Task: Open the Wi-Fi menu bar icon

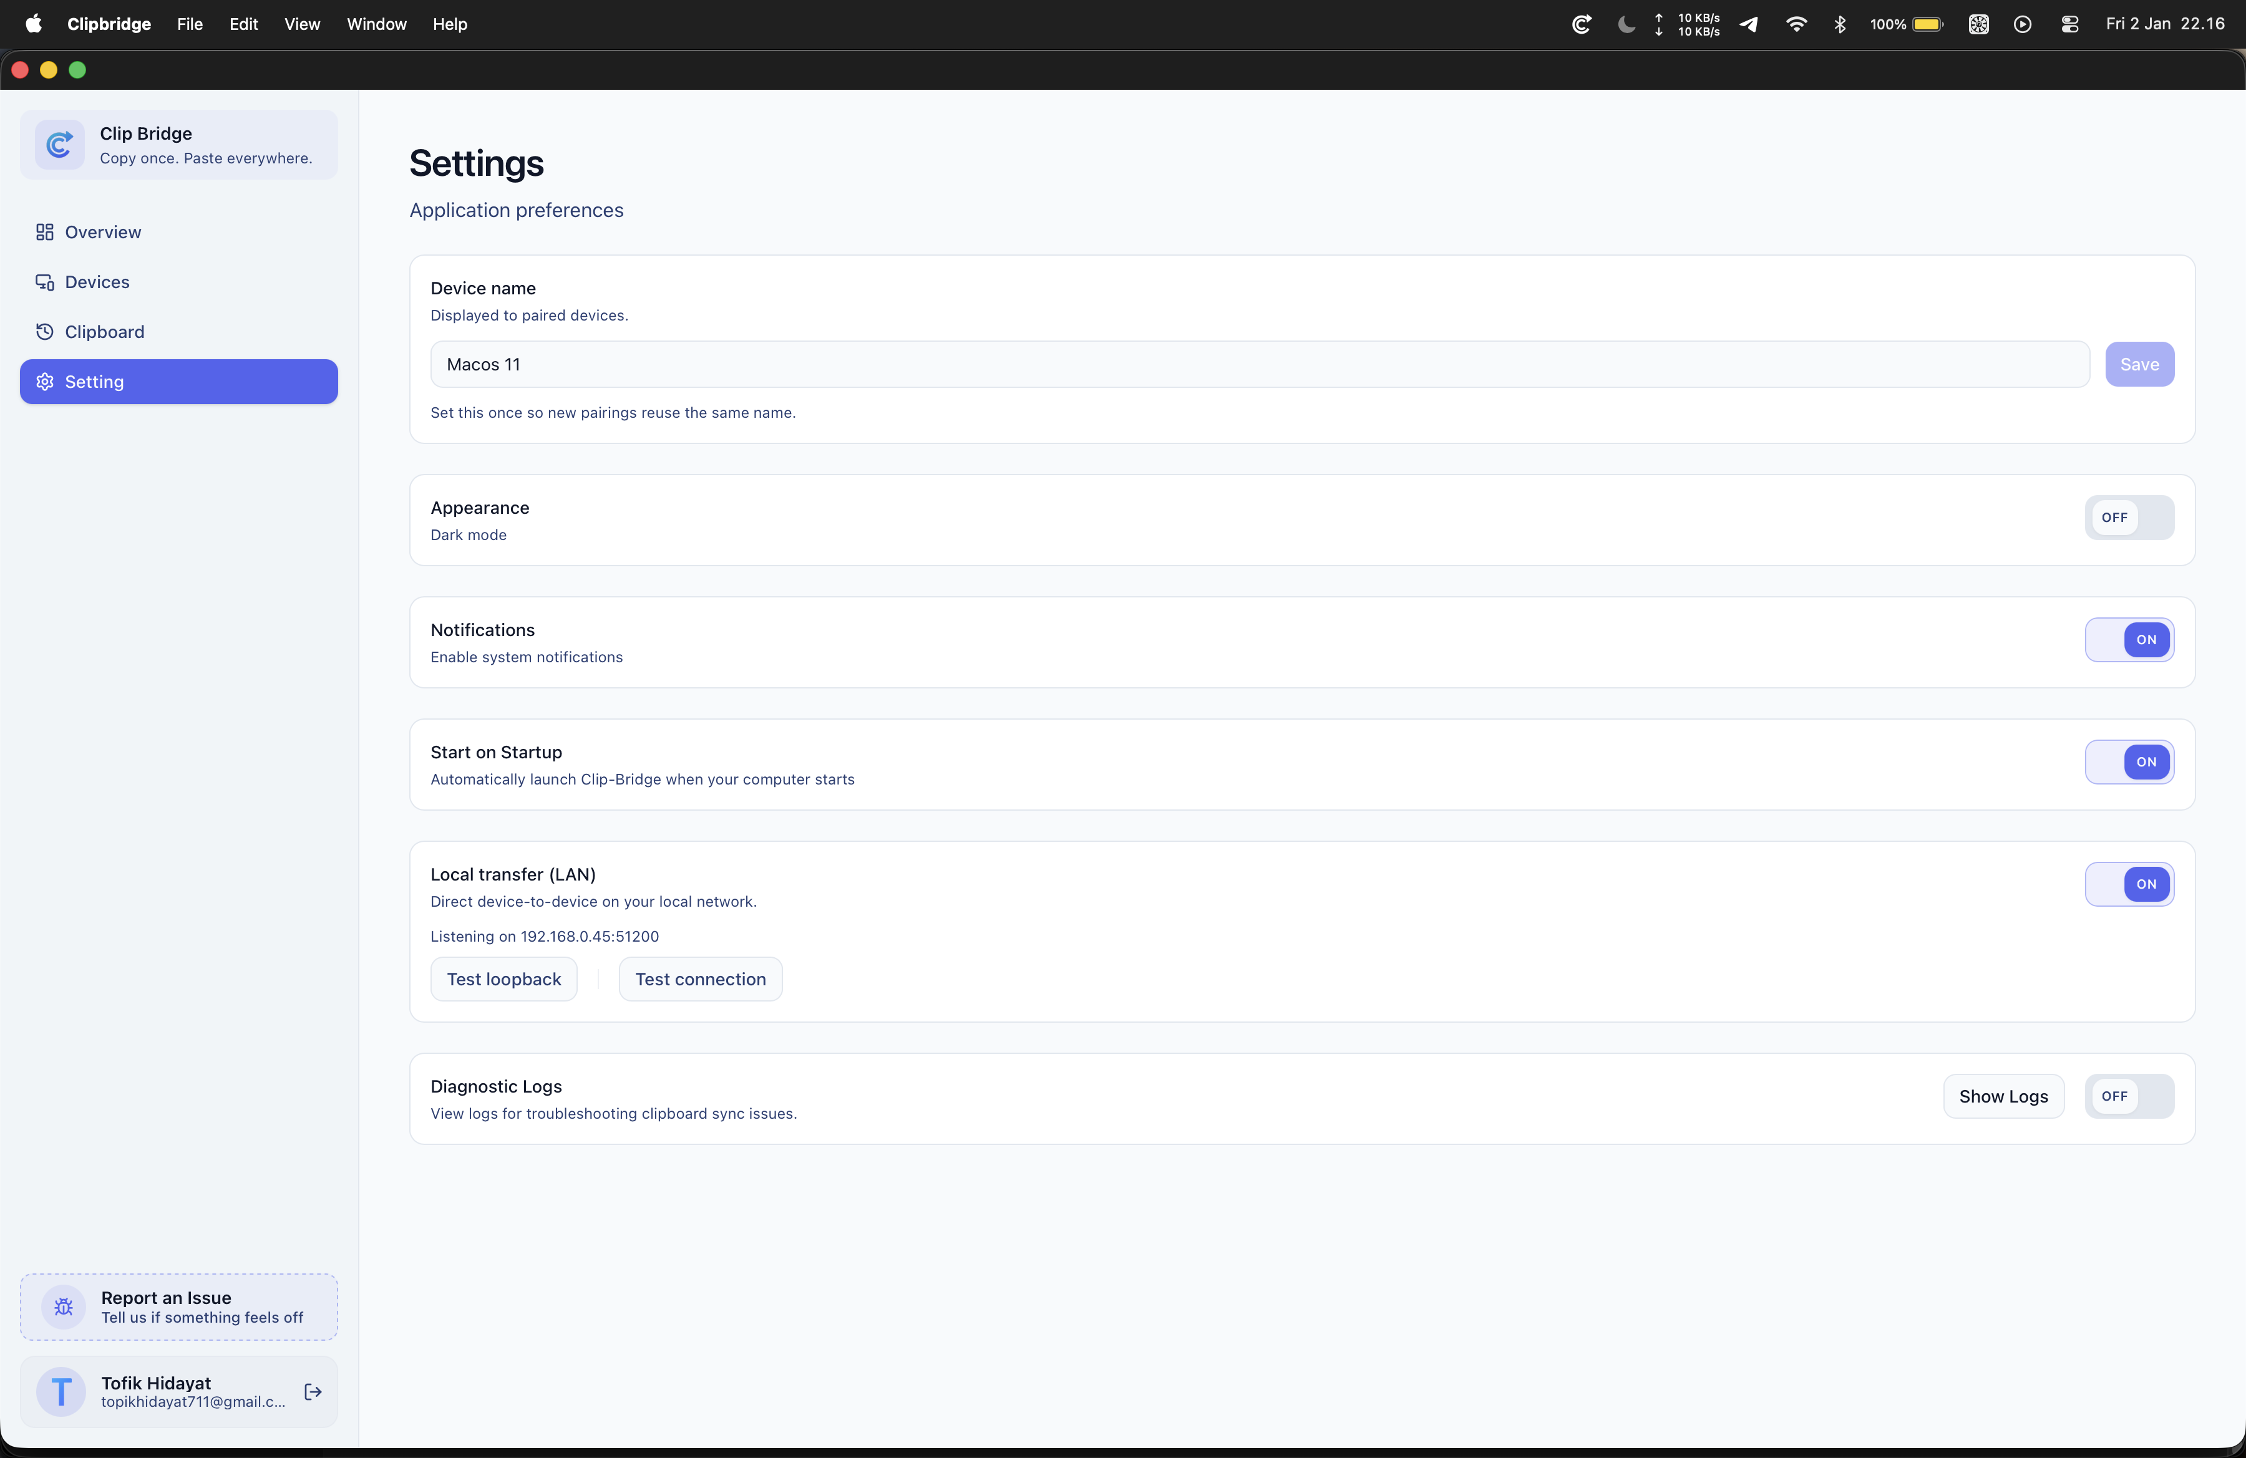Action: click(1796, 24)
